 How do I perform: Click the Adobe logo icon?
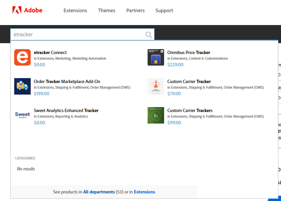click(x=17, y=10)
